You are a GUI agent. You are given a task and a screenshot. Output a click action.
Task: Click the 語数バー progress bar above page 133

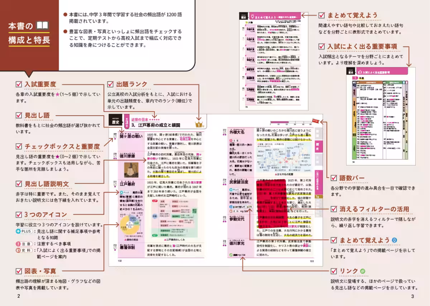click(290, 122)
